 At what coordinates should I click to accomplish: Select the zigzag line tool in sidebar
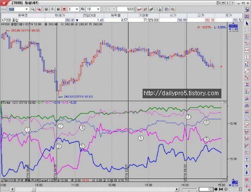point(247,77)
